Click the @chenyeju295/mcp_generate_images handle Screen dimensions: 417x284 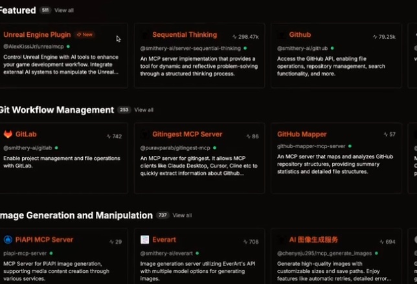pos(324,253)
